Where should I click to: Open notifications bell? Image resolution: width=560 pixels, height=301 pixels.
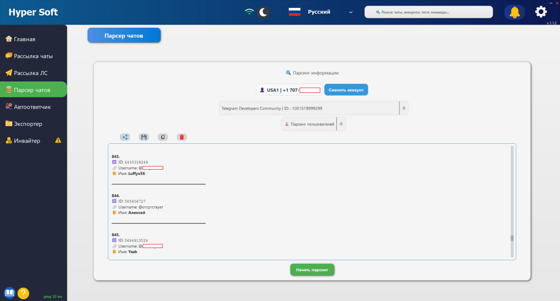point(514,12)
